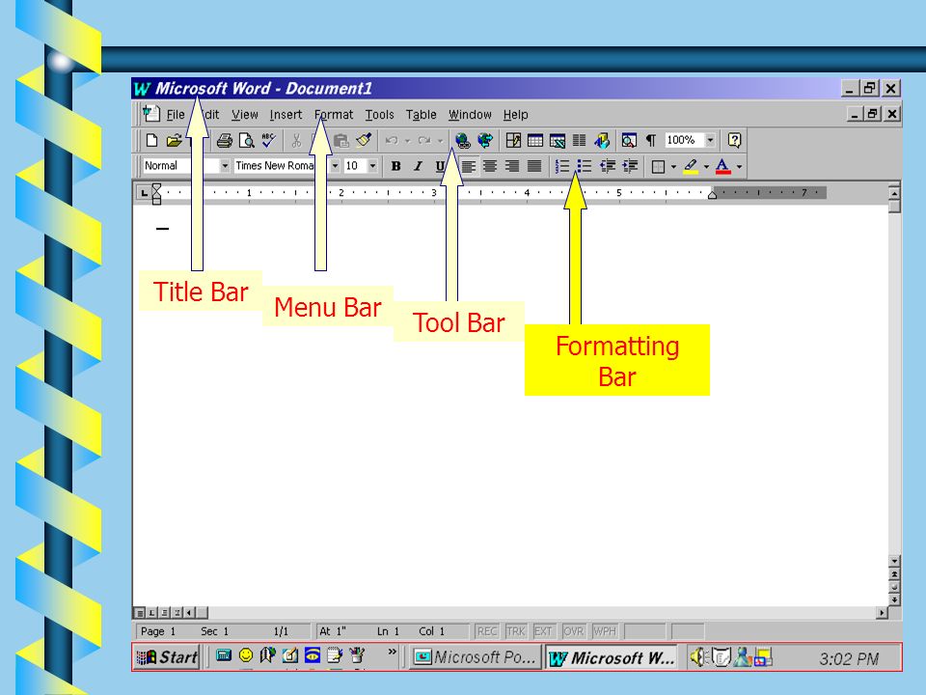Center the paragraph text
The image size is (926, 695).
click(490, 166)
